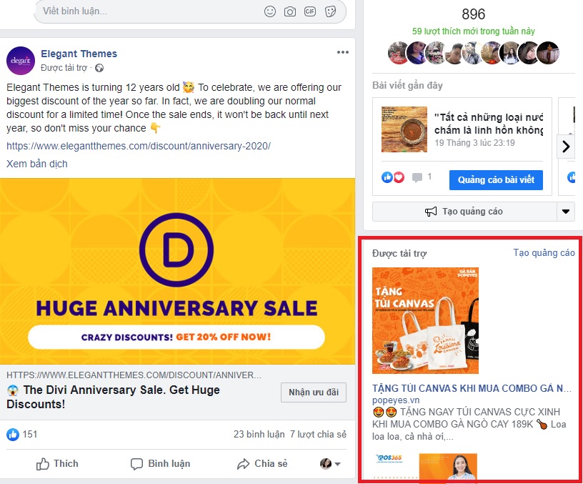View the 151 reactions on the post
The image size is (583, 484).
tap(22, 434)
